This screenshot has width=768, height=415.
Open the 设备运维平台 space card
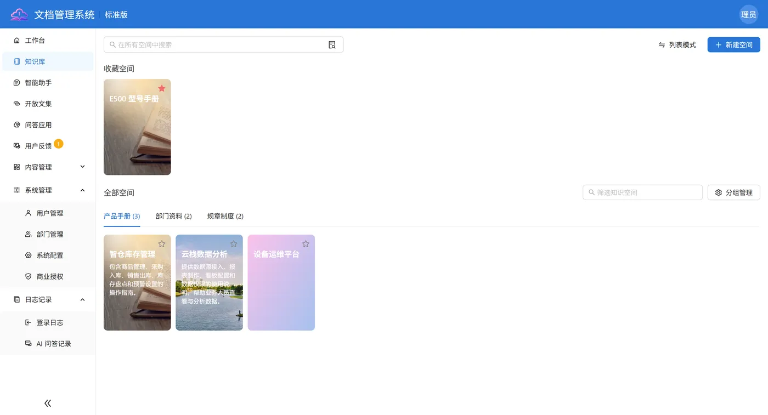coord(281,283)
